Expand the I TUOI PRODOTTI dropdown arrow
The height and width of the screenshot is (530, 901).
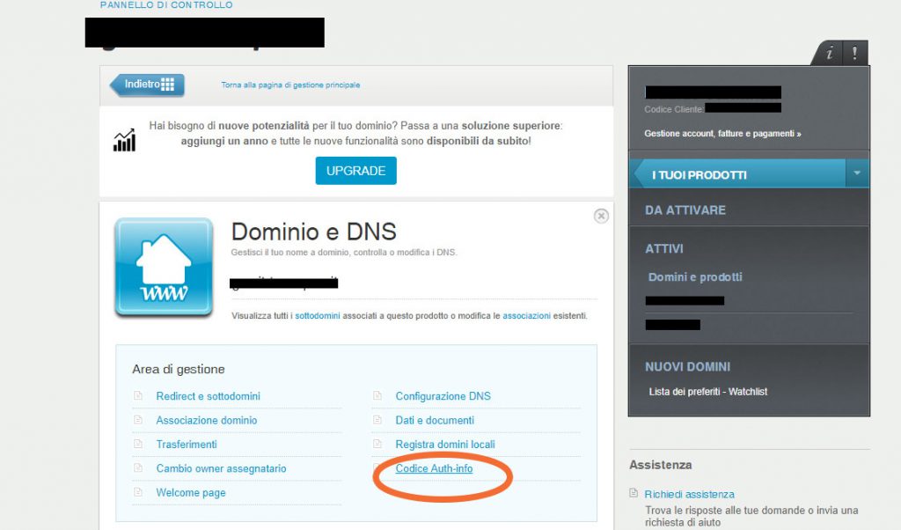tap(857, 173)
